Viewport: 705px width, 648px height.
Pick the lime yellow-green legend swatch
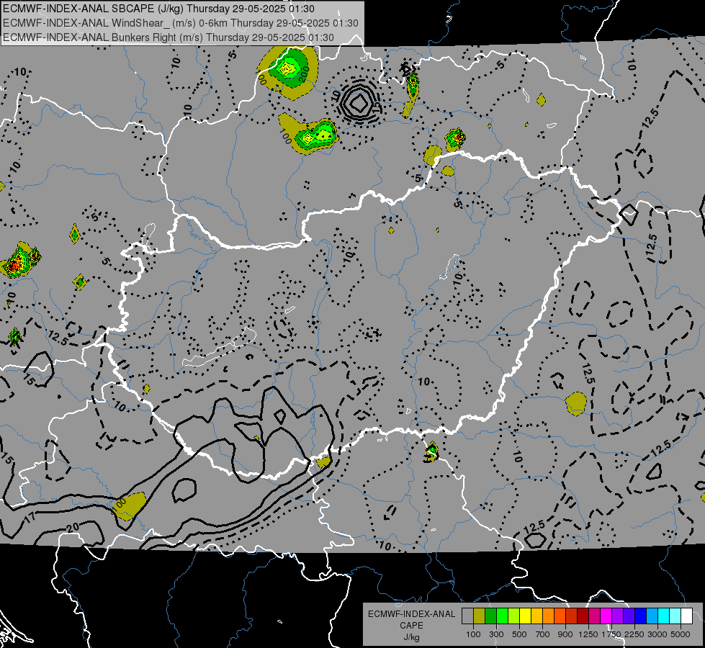(x=513, y=616)
